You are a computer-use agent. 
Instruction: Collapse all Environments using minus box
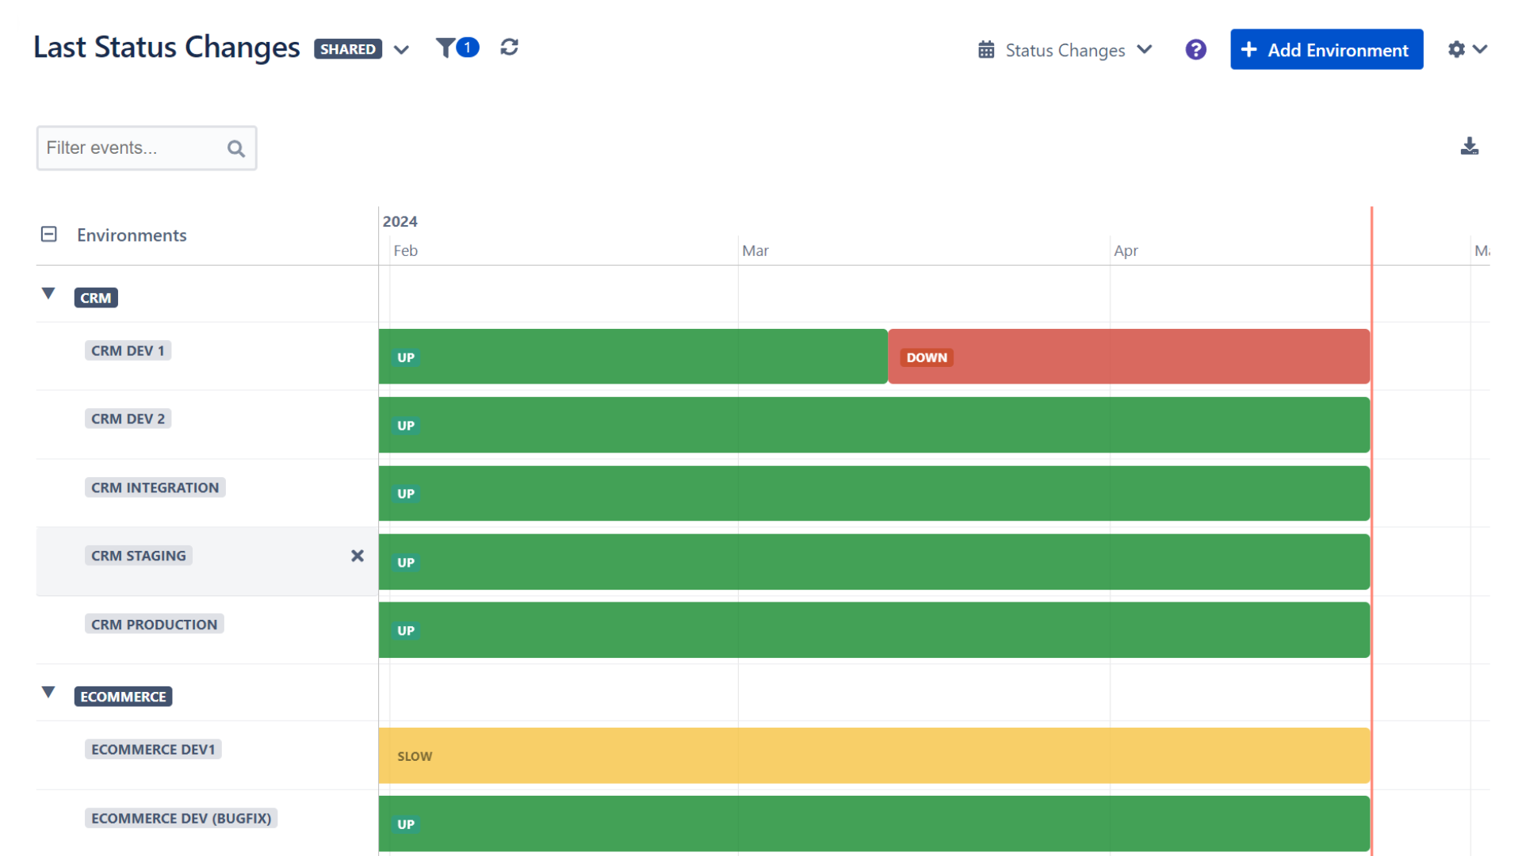[x=49, y=235]
